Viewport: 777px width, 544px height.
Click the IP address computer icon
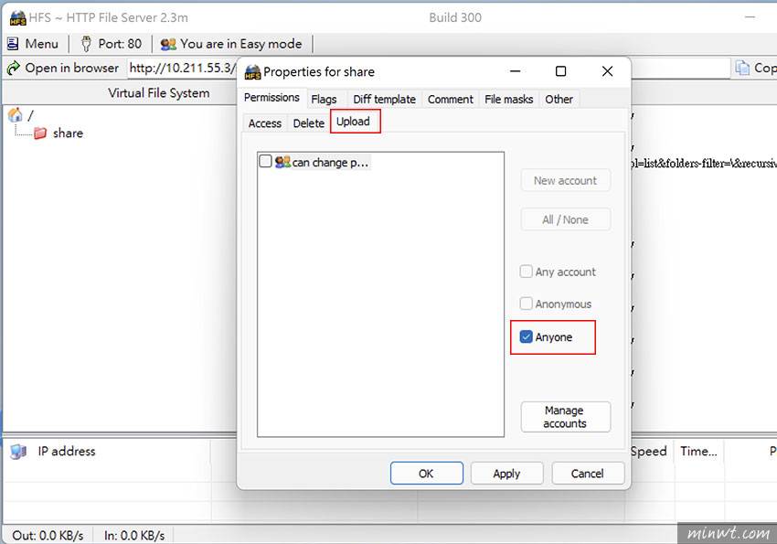tap(18, 452)
